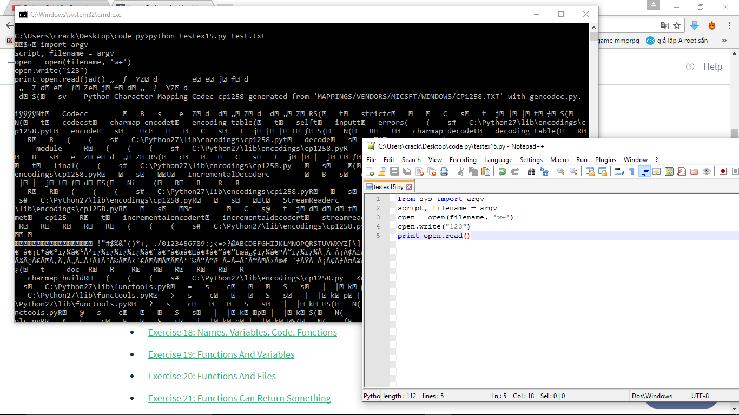The width and height of the screenshot is (739, 415).
Task: Toggle Show All Characters pilcrow button
Action: [x=631, y=171]
